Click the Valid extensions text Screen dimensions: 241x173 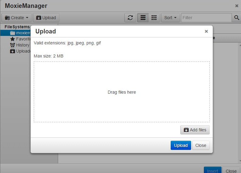67,43
